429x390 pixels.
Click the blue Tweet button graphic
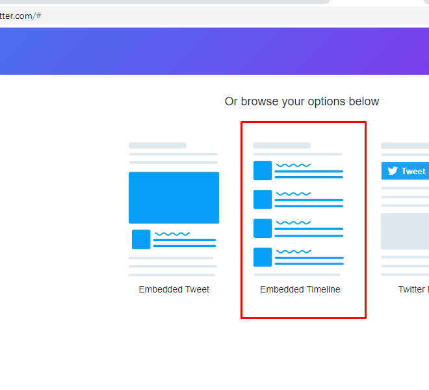coord(405,171)
